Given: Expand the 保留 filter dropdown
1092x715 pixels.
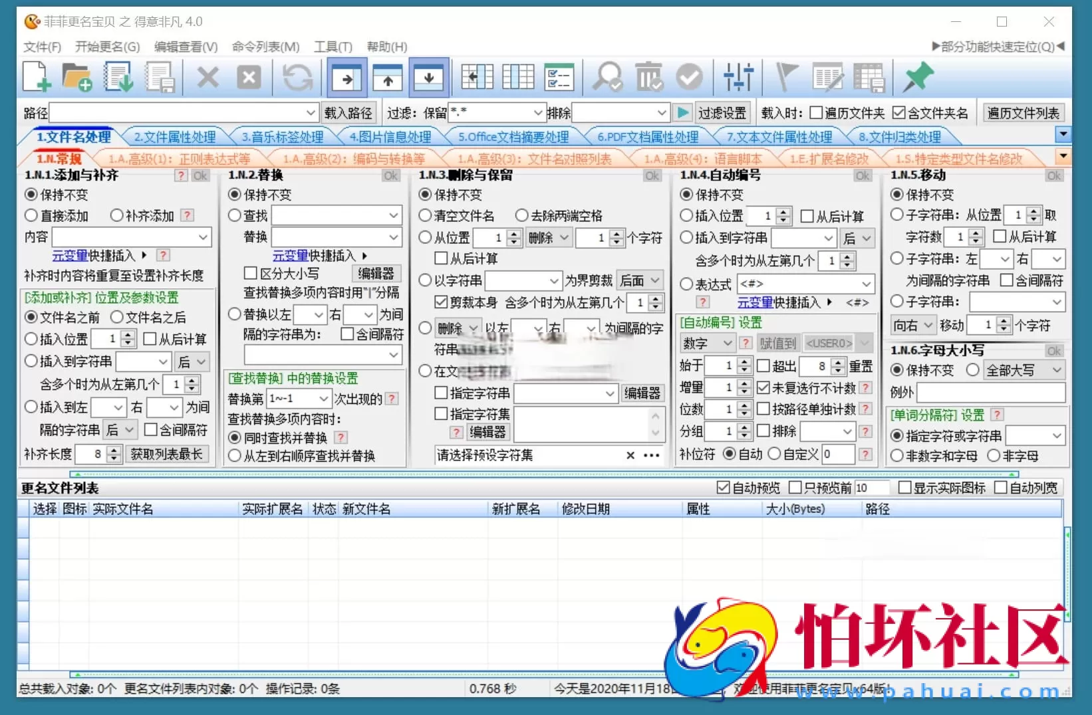Looking at the screenshot, I should pos(537,113).
